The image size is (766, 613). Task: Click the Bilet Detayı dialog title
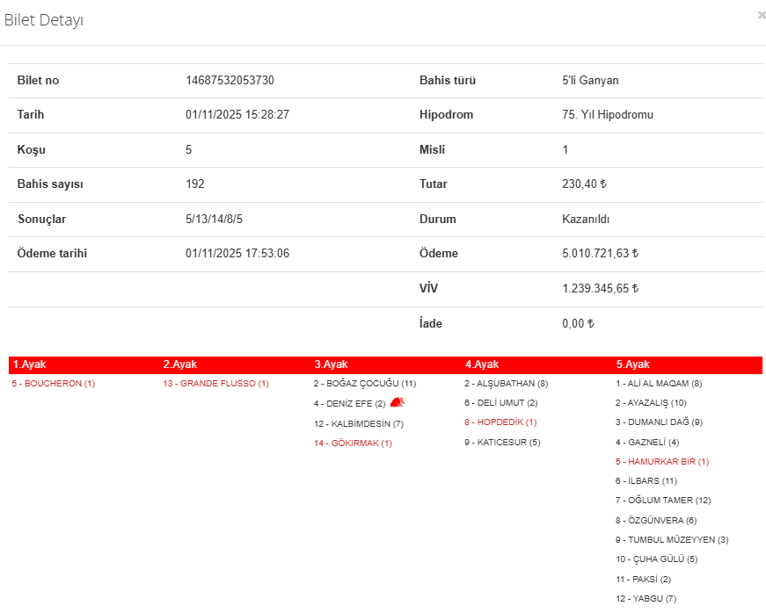[x=44, y=20]
